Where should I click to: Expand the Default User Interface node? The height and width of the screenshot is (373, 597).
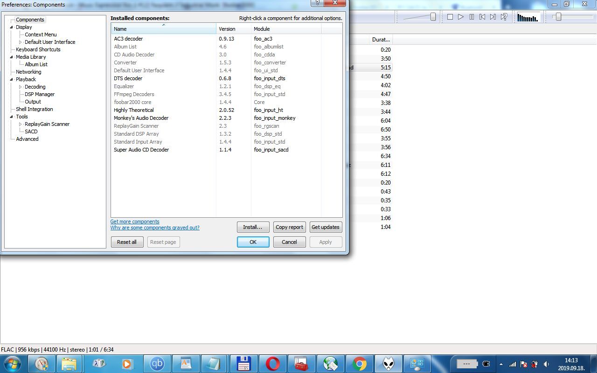click(x=21, y=42)
